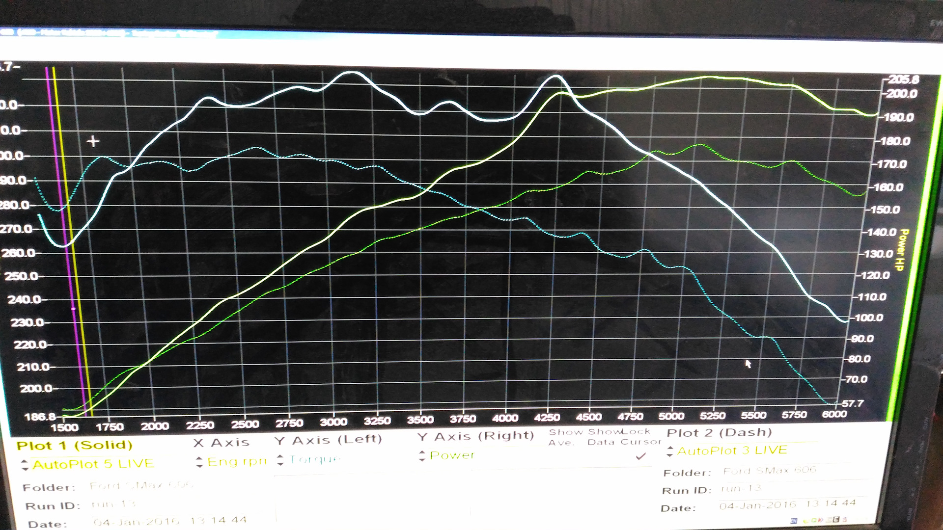
Task: Open the Torque Y Axis (Left) selector
Action: click(x=315, y=459)
